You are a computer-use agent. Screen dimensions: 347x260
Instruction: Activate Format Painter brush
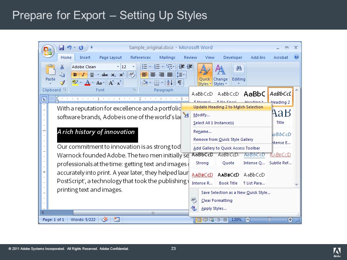coord(62,83)
